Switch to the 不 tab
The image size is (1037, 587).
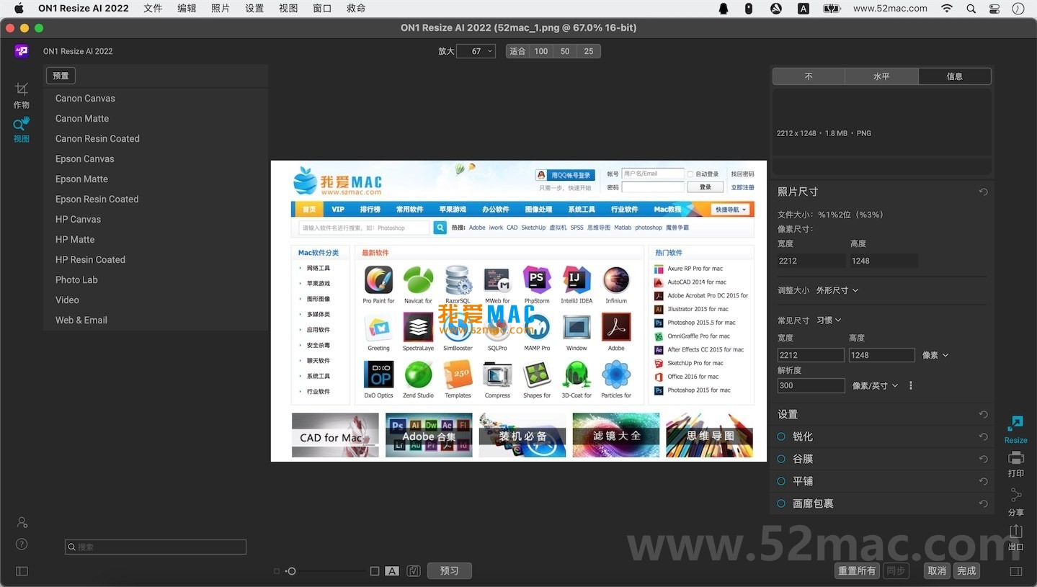(x=809, y=76)
